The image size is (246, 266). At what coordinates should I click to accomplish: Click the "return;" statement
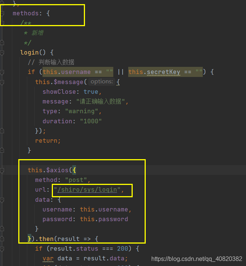pyautogui.click(x=48, y=140)
